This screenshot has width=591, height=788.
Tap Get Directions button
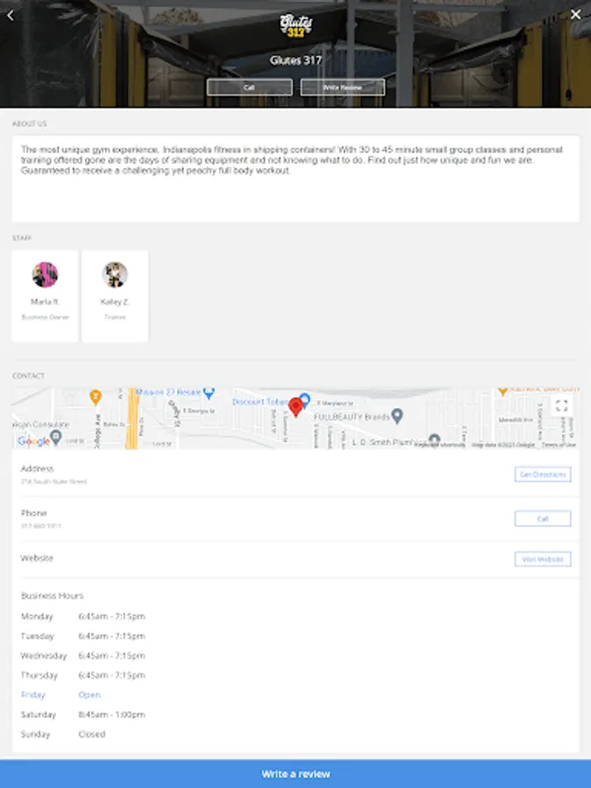pyautogui.click(x=543, y=475)
